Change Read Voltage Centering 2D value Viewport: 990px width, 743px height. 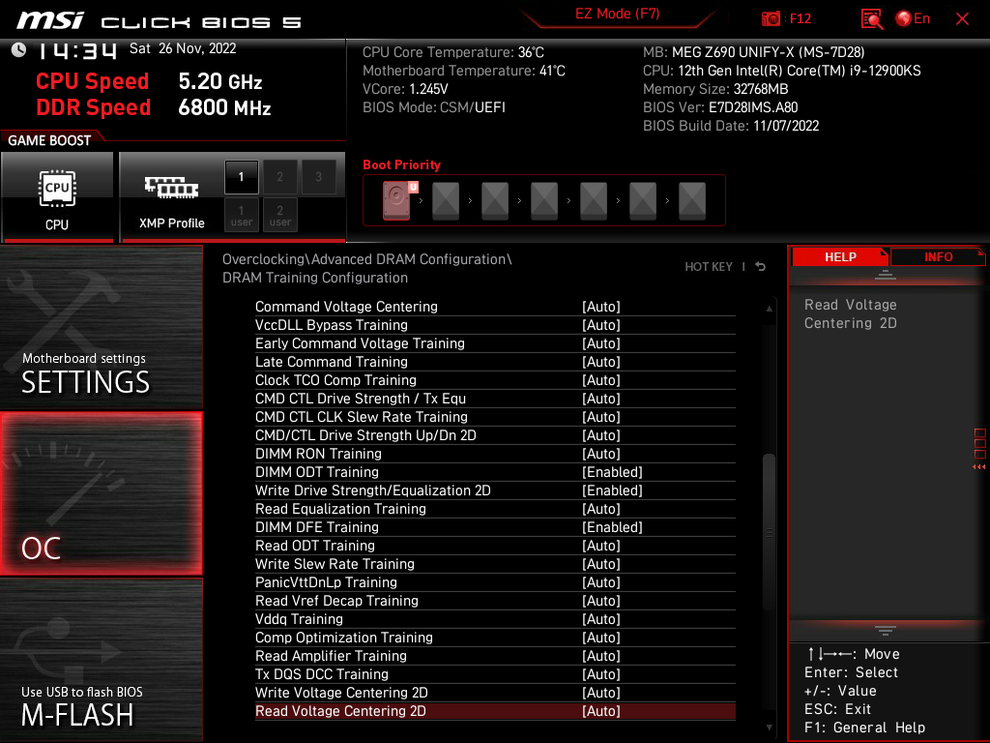point(601,711)
